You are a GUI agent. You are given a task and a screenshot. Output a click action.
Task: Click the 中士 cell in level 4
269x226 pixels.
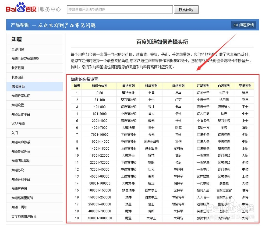245,114
